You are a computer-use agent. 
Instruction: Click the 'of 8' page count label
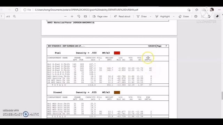[8, 16]
